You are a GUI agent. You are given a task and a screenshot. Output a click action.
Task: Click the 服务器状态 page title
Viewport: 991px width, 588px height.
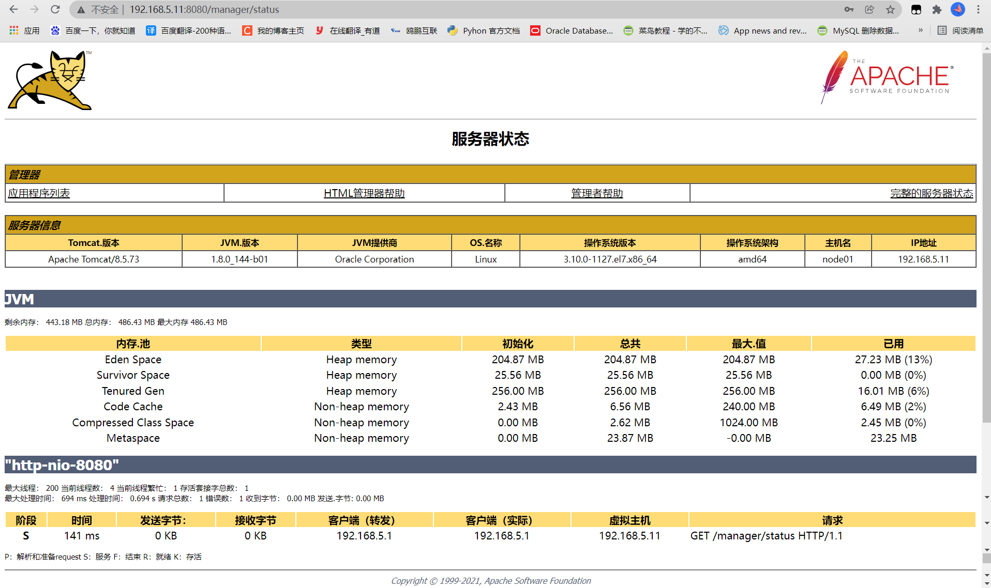tap(490, 139)
